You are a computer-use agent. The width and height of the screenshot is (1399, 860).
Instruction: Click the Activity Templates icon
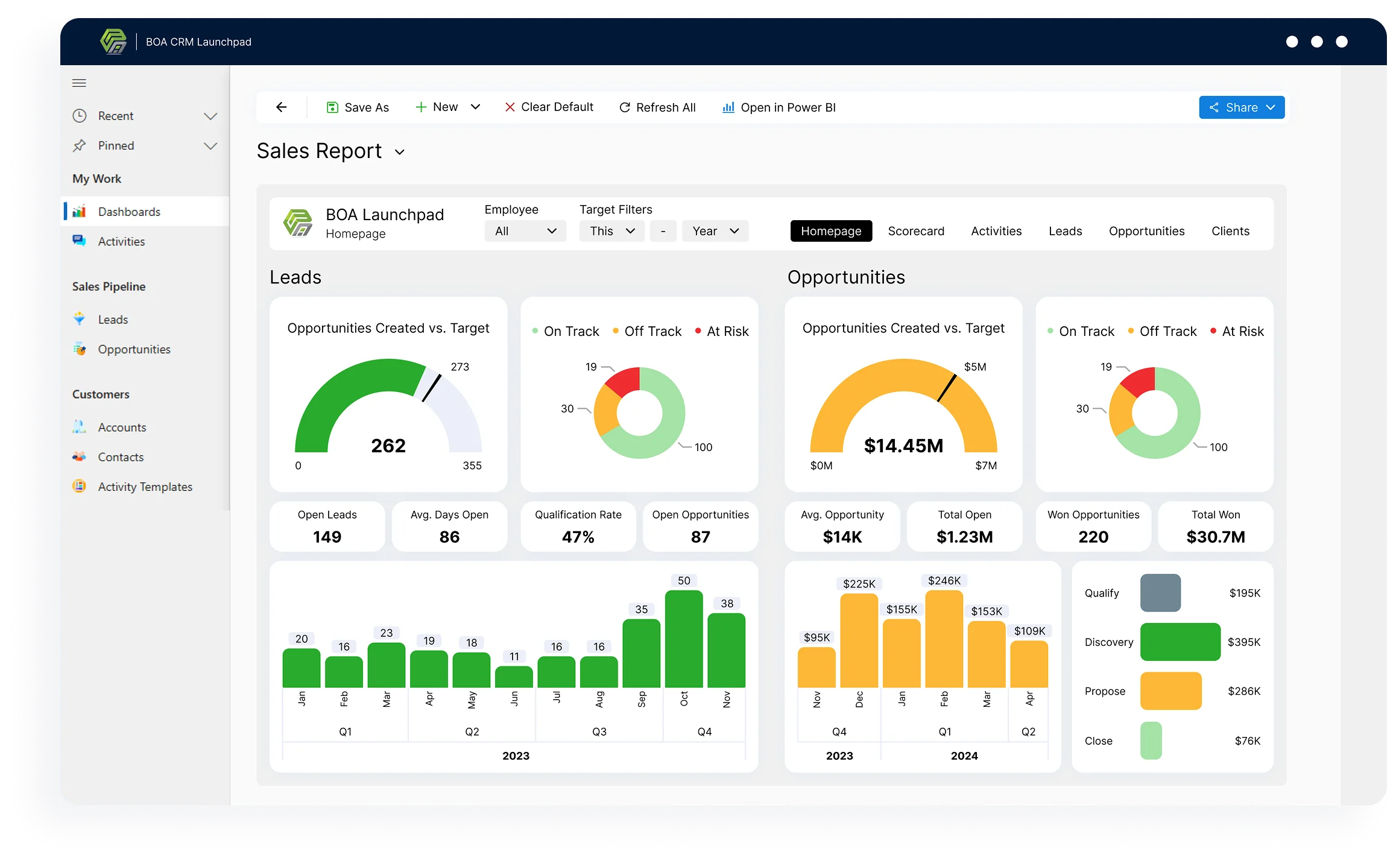coord(79,486)
